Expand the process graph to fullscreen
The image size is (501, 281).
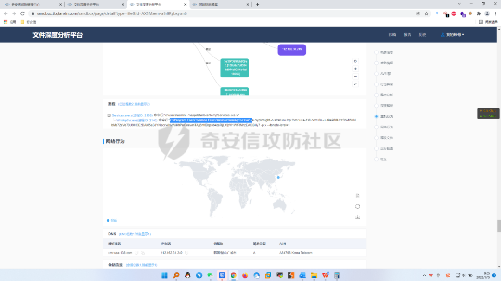coord(355,84)
